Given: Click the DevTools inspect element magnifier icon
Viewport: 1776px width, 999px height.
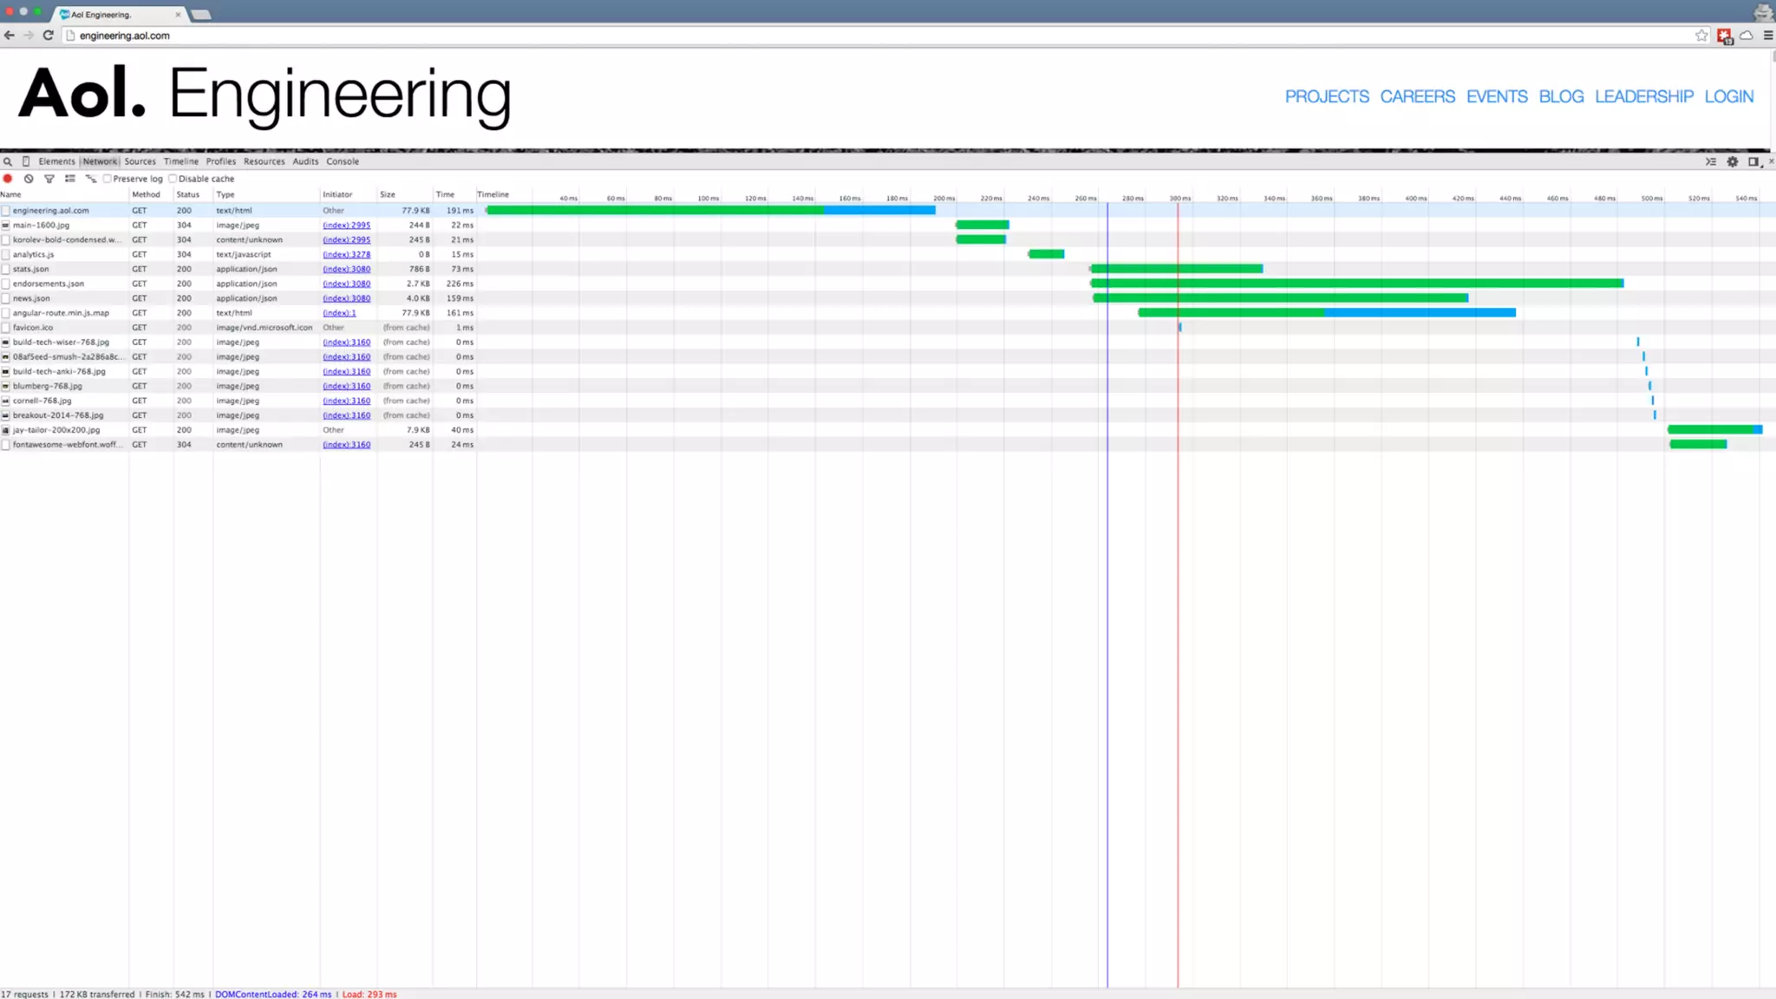Looking at the screenshot, I should [8, 161].
